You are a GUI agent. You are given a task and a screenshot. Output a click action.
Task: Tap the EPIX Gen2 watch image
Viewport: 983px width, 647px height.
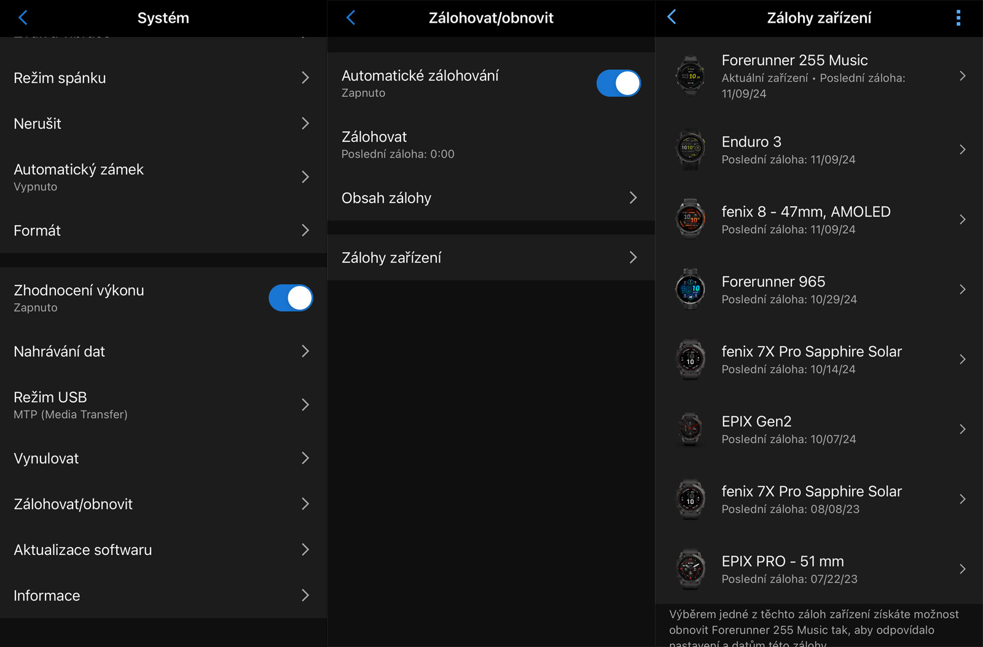[x=691, y=429]
